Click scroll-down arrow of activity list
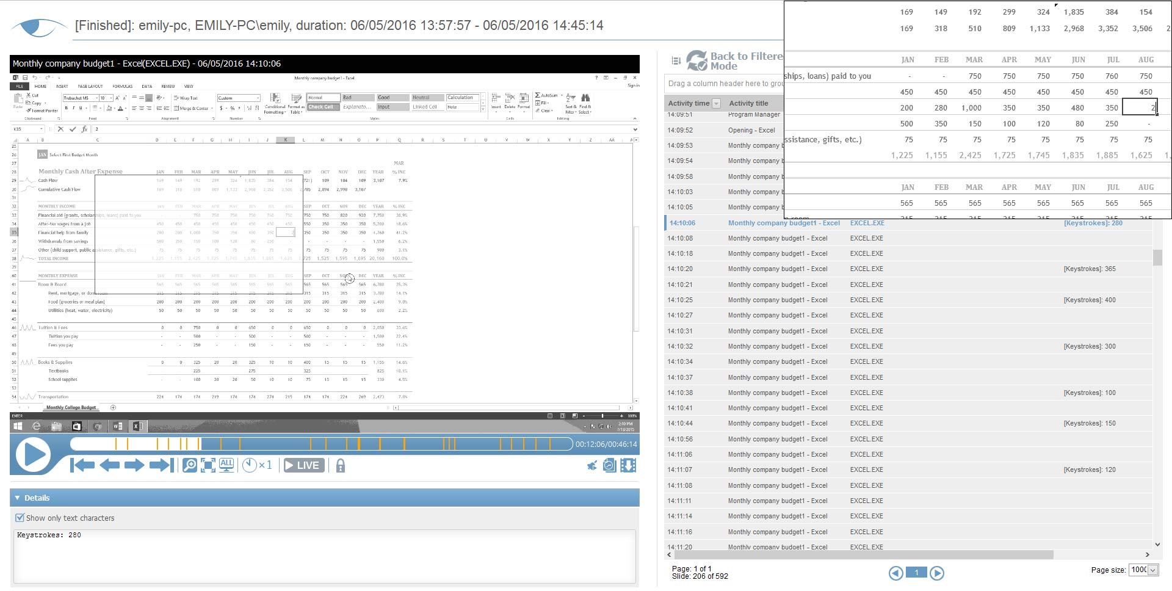The image size is (1172, 591). pyautogui.click(x=1157, y=544)
